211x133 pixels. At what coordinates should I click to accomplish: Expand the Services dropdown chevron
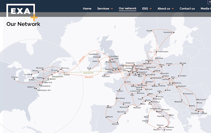coord(112,9)
